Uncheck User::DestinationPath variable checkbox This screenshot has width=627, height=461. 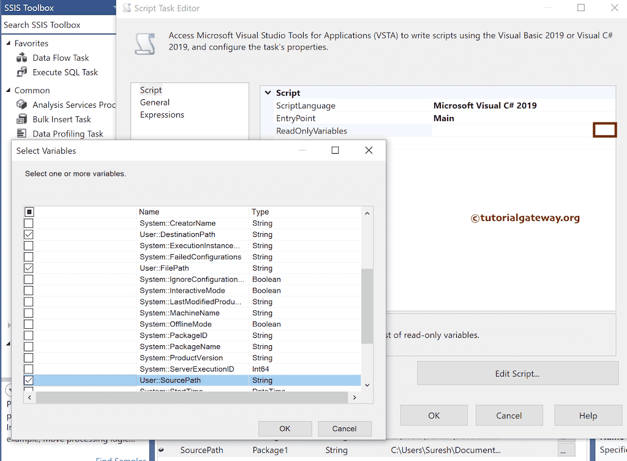pos(29,234)
